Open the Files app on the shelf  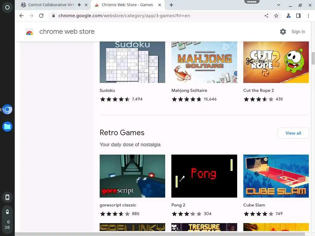click(x=7, y=127)
